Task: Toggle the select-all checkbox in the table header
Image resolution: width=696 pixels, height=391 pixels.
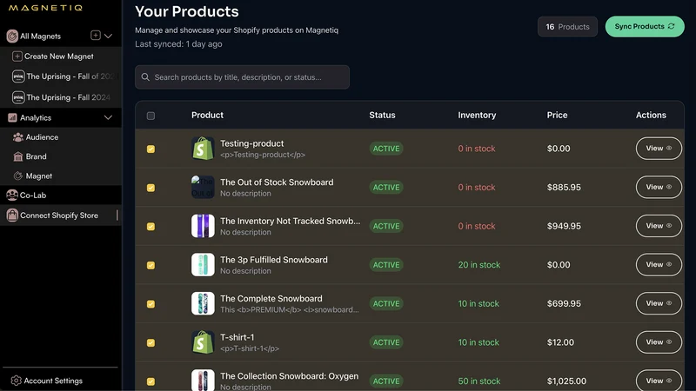Action: coord(151,116)
